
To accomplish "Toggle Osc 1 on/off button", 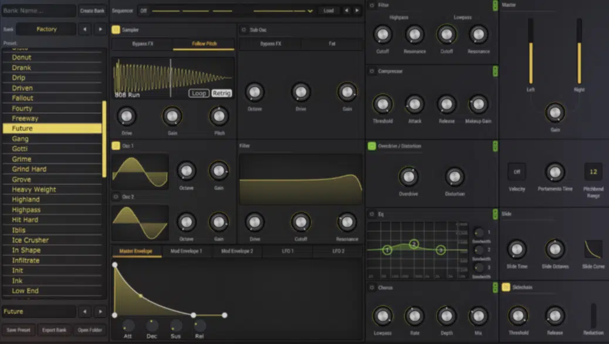I will [x=116, y=146].
